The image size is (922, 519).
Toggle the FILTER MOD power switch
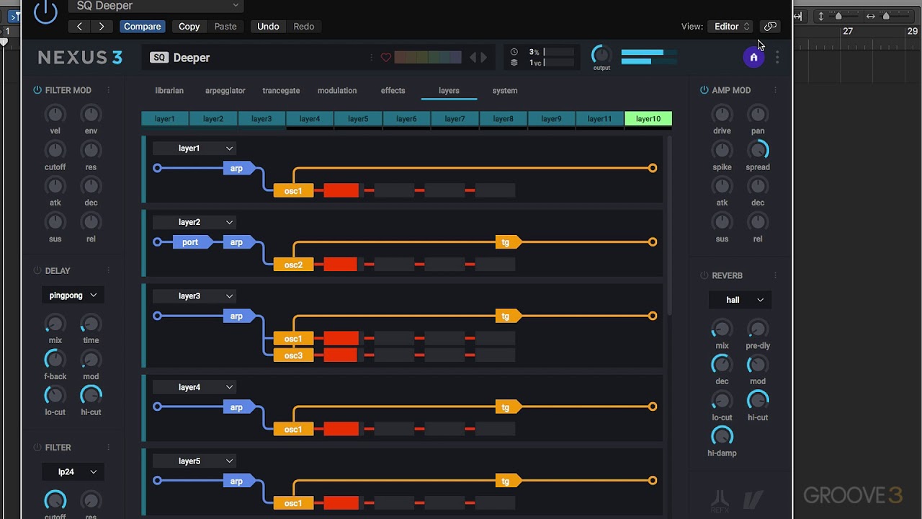[x=37, y=90]
